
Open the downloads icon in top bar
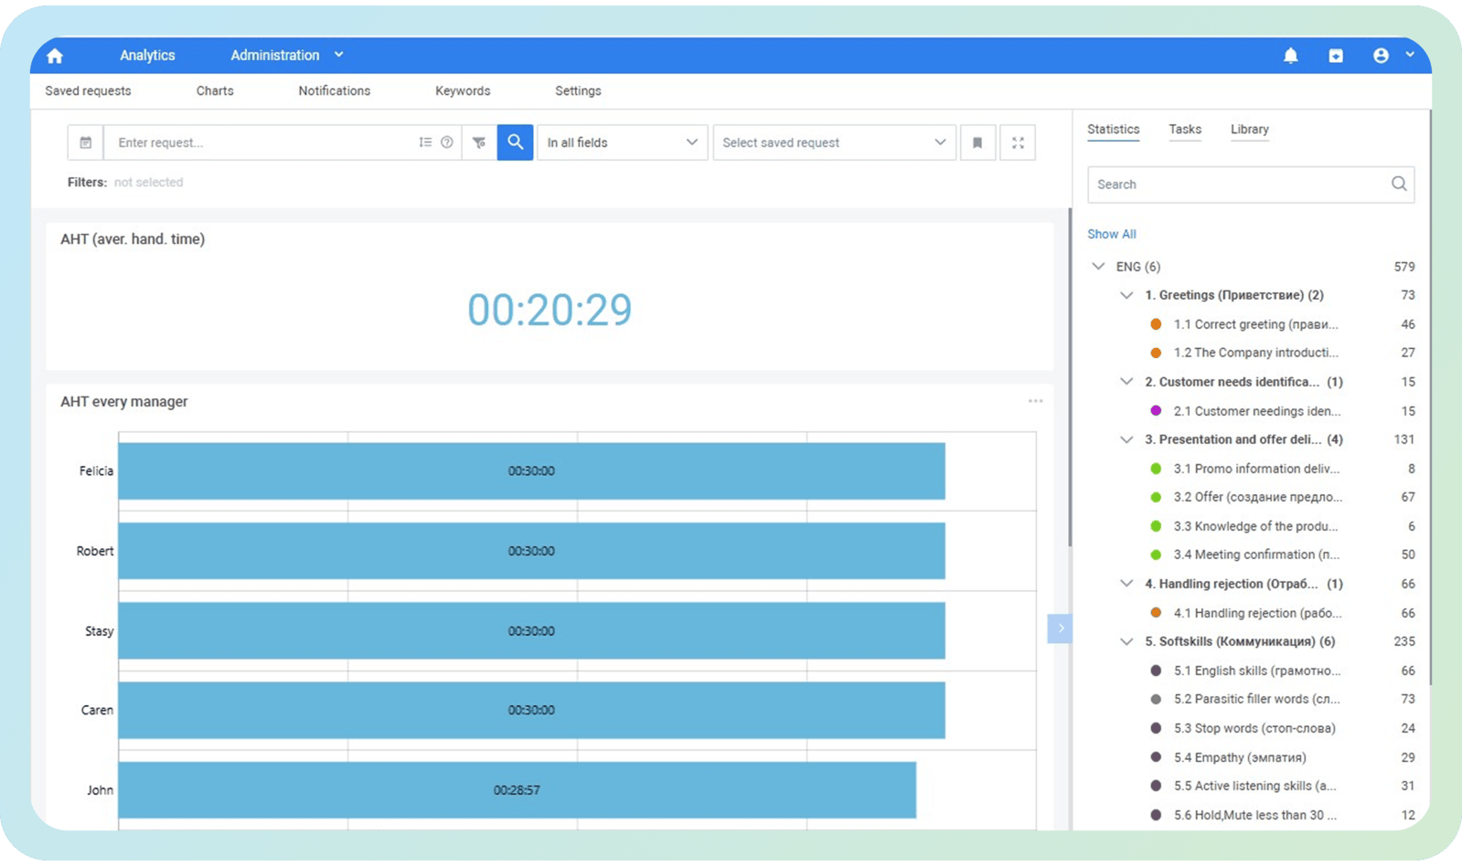point(1336,56)
